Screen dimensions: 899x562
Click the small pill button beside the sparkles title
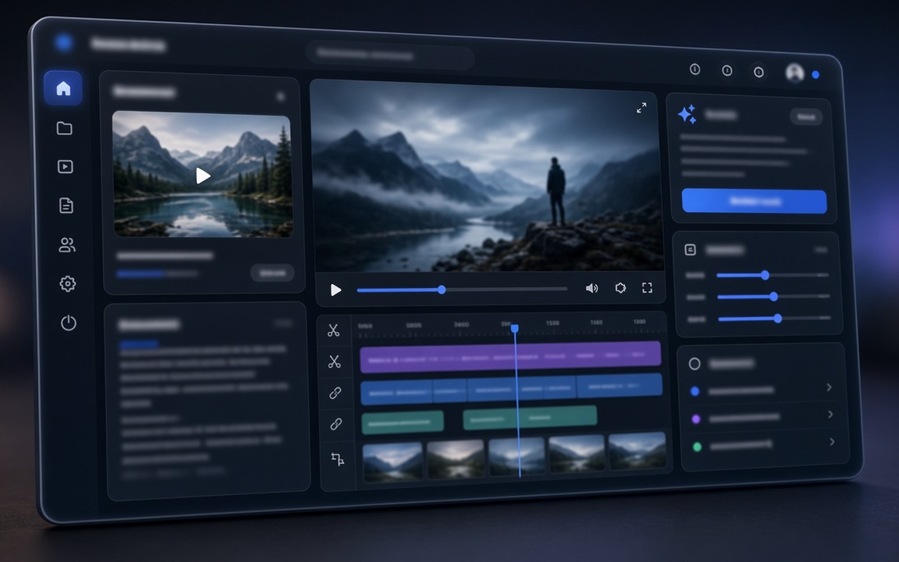(806, 116)
